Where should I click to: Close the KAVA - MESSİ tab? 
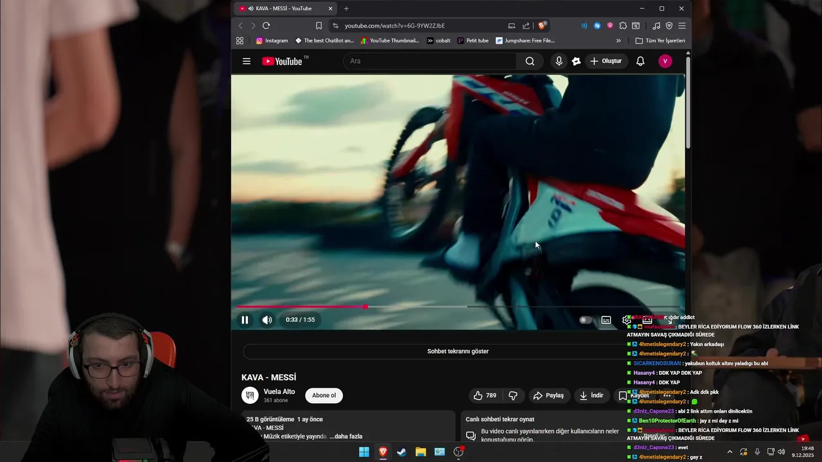coord(331,8)
